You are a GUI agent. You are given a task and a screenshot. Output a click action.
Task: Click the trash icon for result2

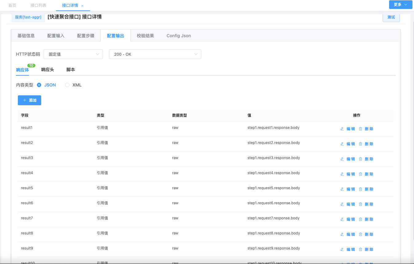[x=361, y=144]
